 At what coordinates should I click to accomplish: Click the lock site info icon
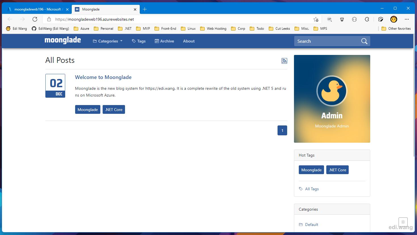[x=49, y=19]
